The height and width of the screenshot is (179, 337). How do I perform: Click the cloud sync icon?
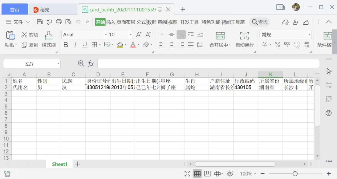tap(286, 22)
